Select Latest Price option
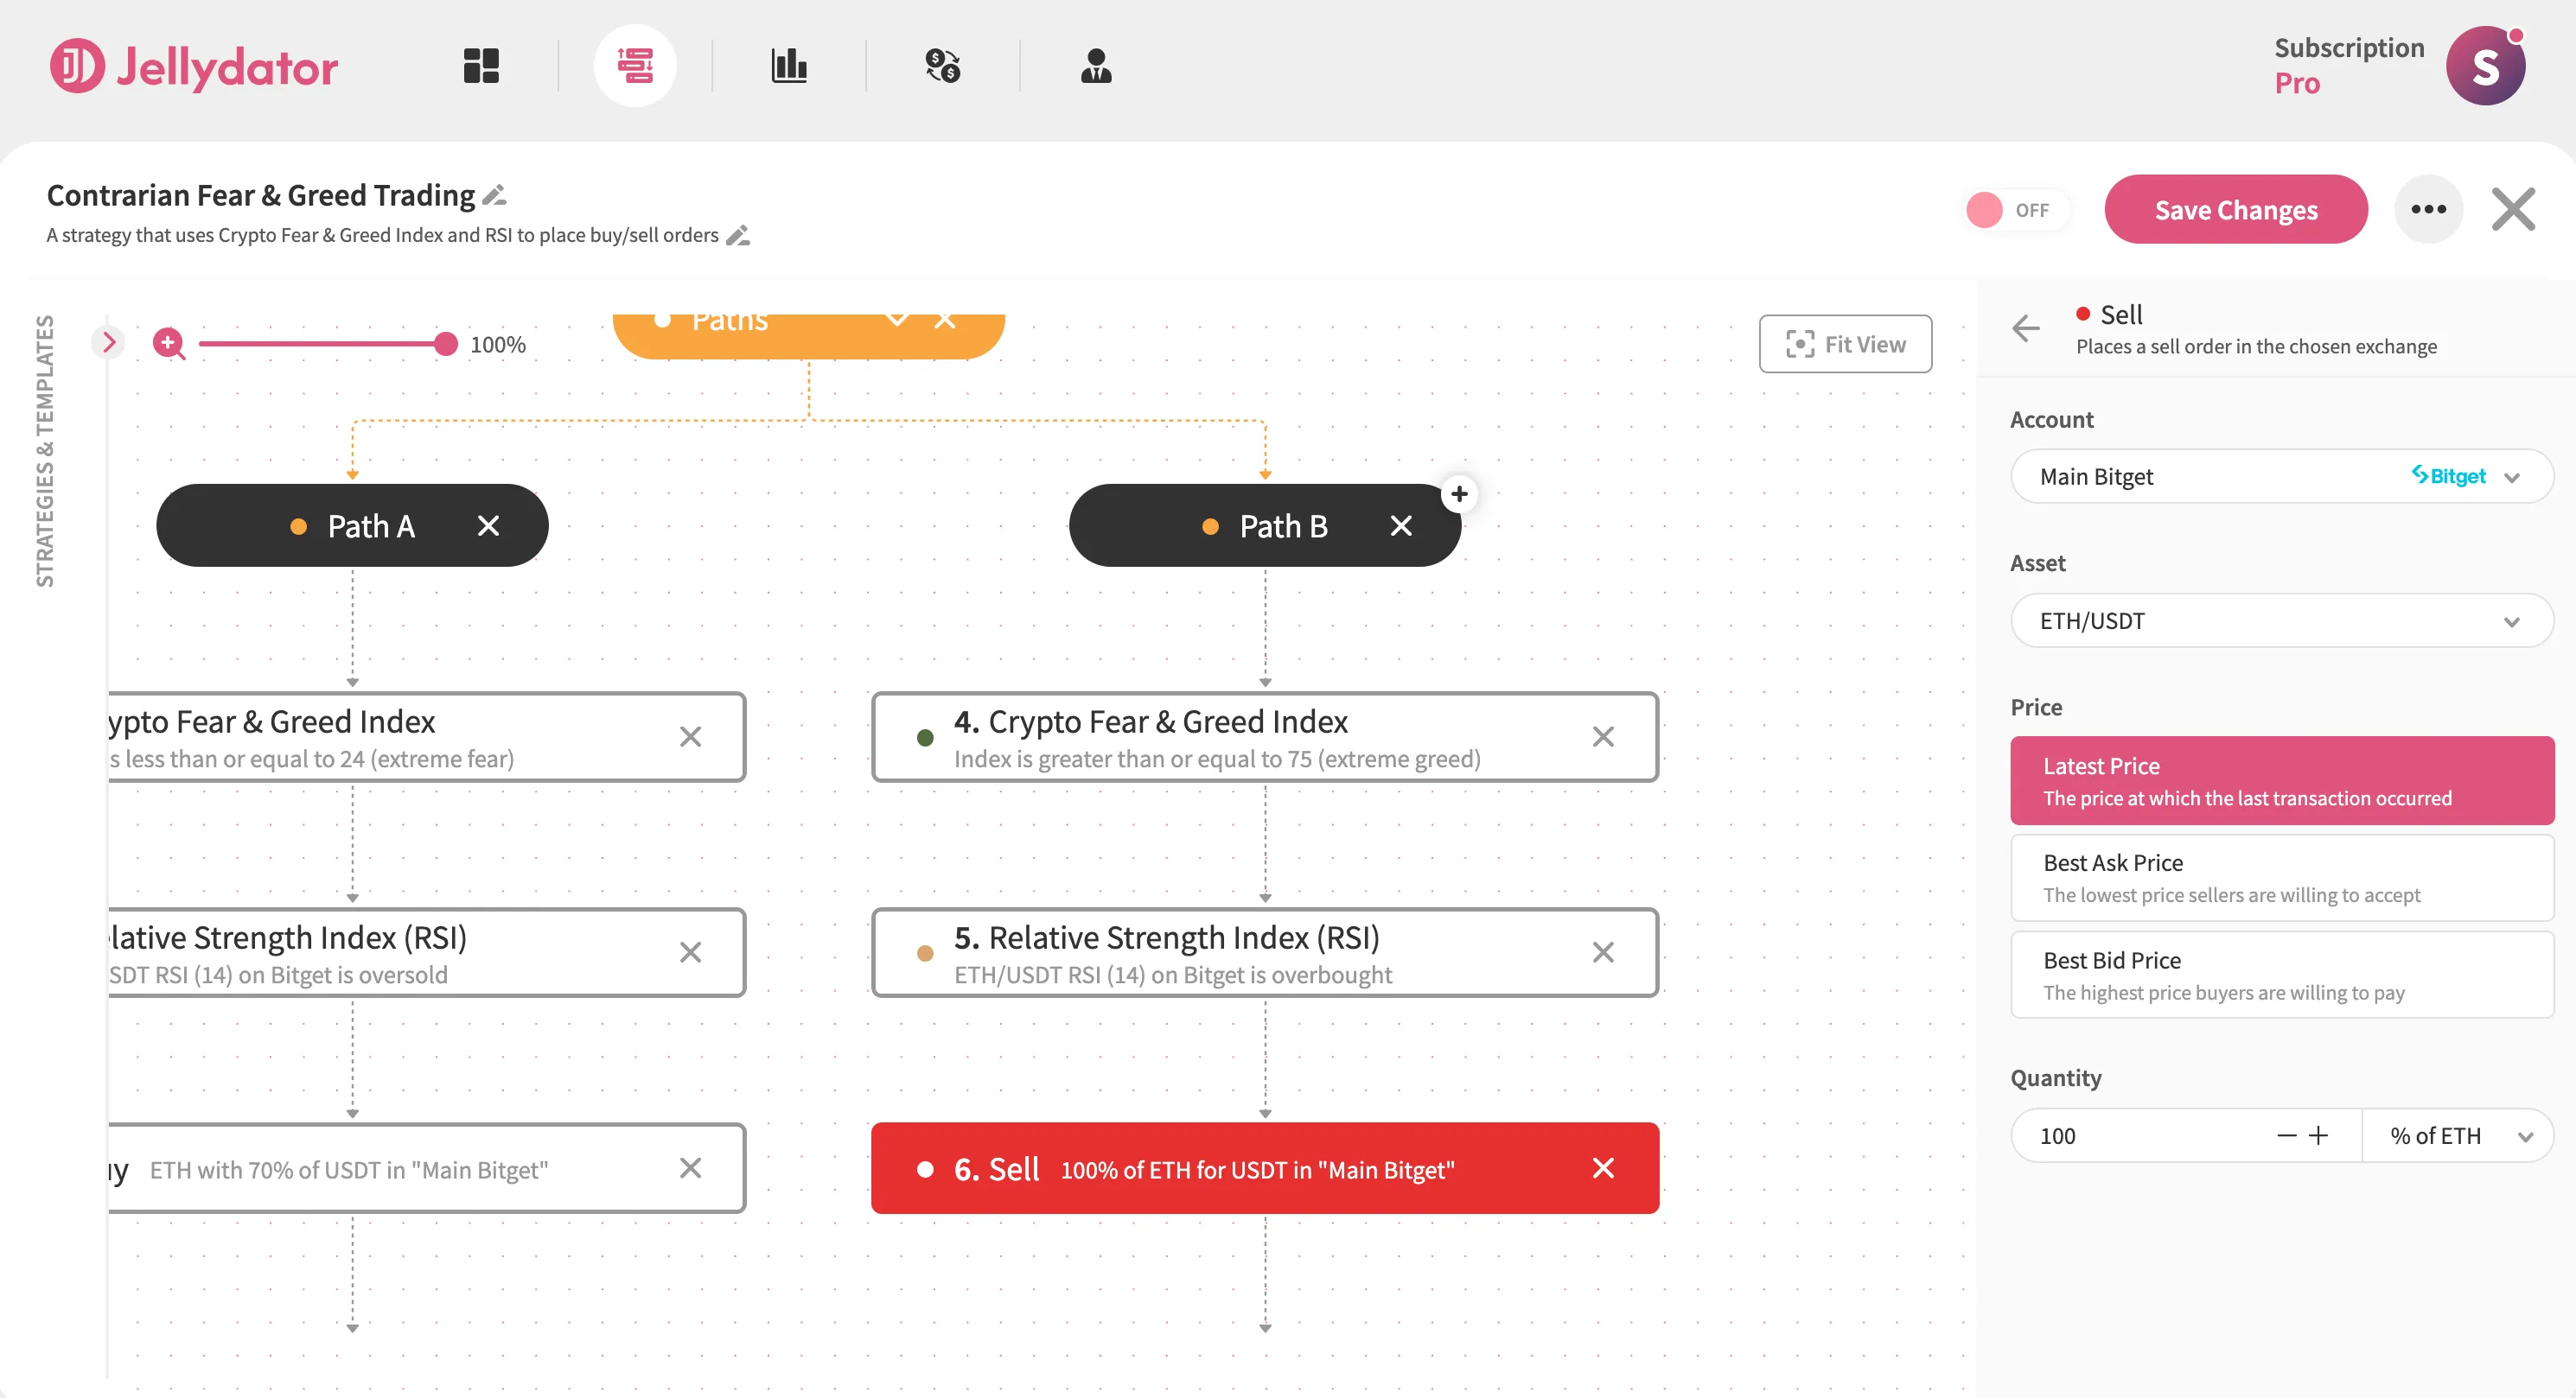 point(2282,780)
